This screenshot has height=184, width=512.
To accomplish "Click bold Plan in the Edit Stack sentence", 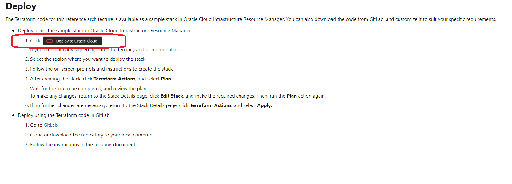I will pyautogui.click(x=292, y=96).
